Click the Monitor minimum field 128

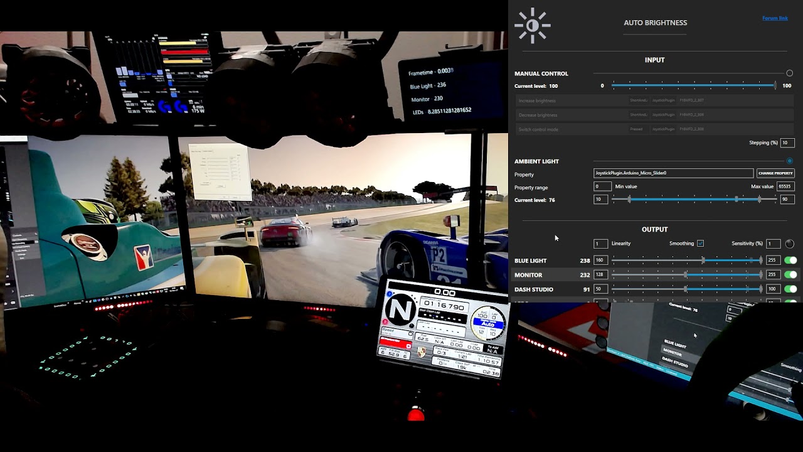pos(600,275)
